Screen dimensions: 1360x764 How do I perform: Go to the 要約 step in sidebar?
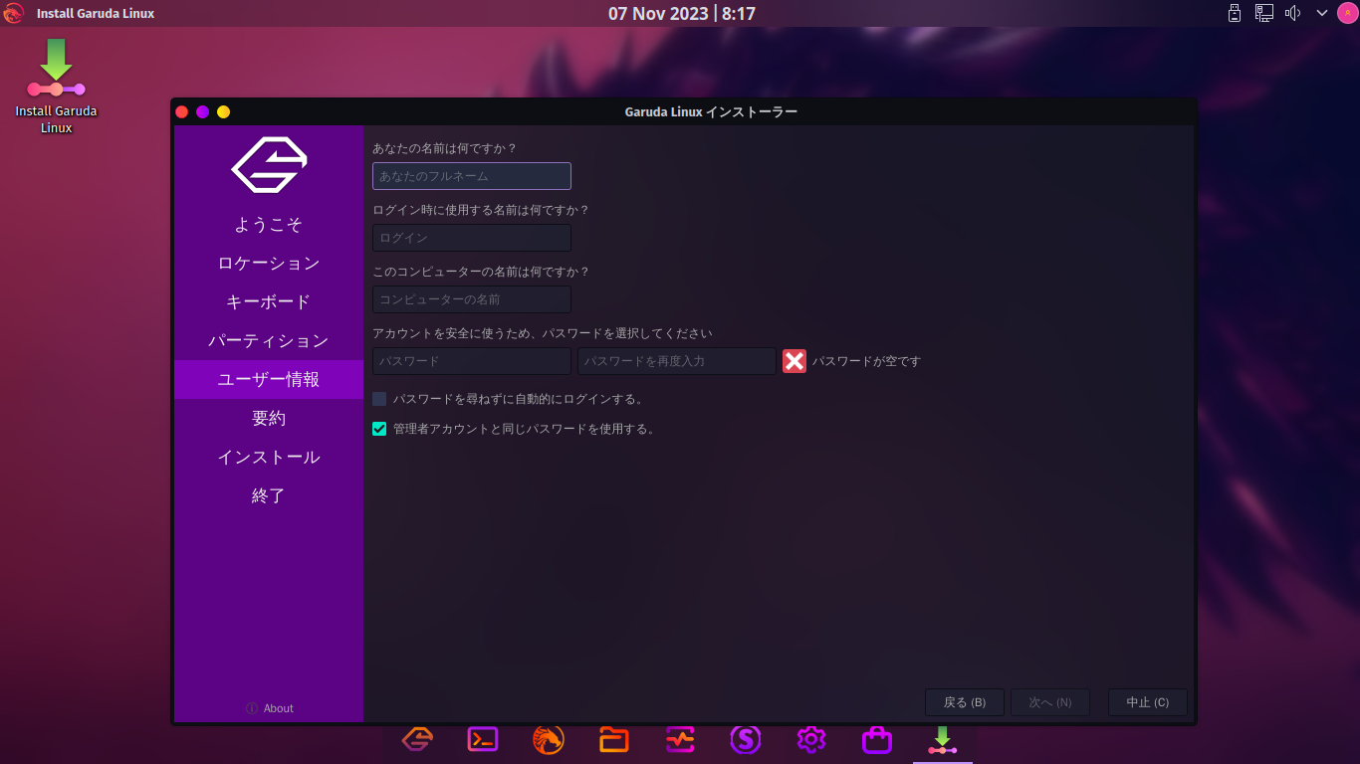point(269,419)
